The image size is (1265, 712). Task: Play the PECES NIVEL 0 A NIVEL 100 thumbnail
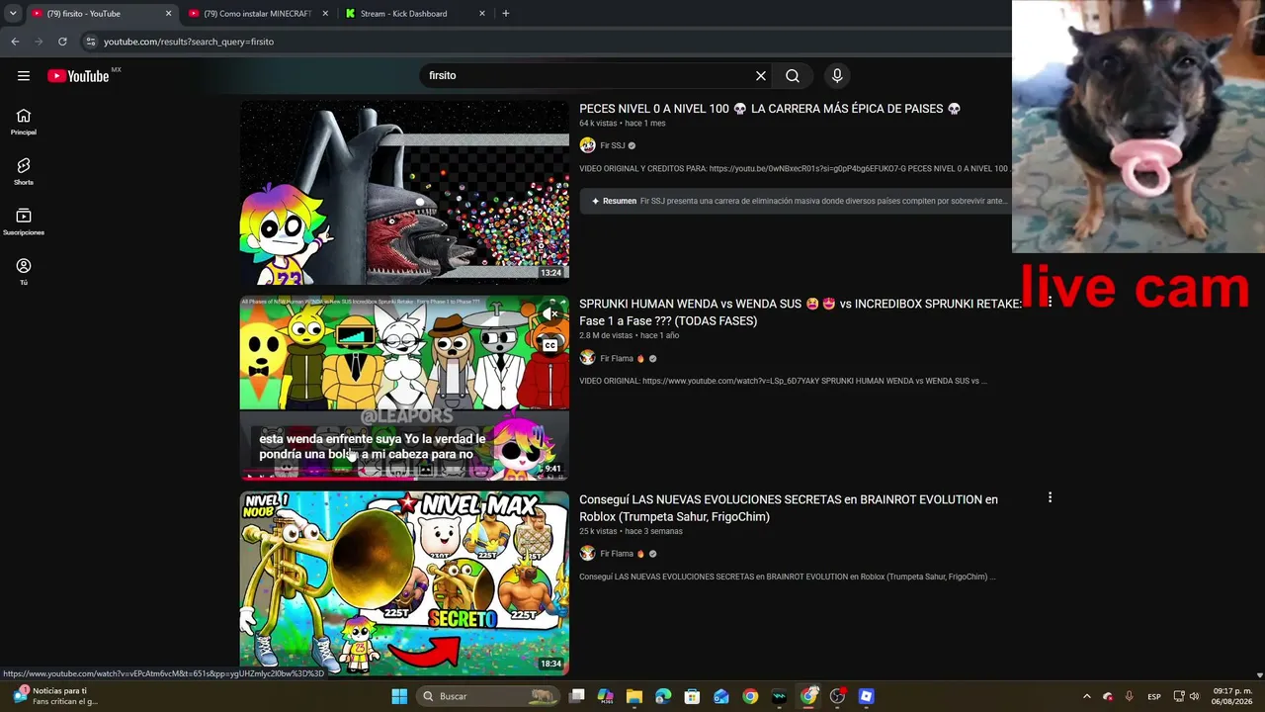[x=404, y=192]
